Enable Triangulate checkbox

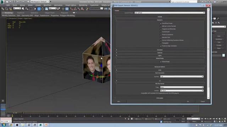pyautogui.click(x=161, y=43)
